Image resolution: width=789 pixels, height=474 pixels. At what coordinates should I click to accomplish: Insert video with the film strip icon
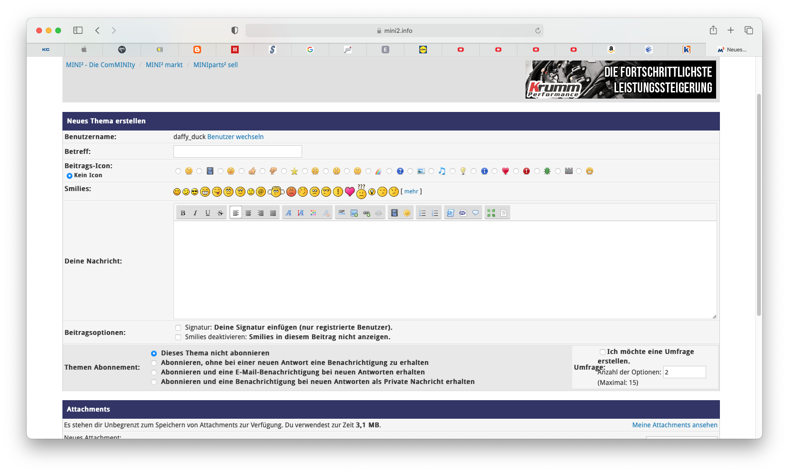point(394,213)
